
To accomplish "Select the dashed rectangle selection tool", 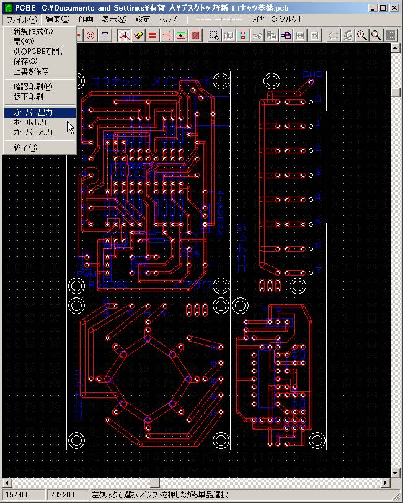I will (214, 35).
